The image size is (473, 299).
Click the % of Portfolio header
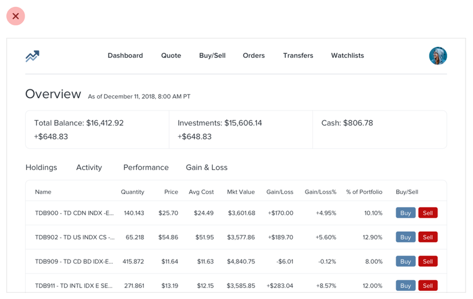(x=364, y=192)
